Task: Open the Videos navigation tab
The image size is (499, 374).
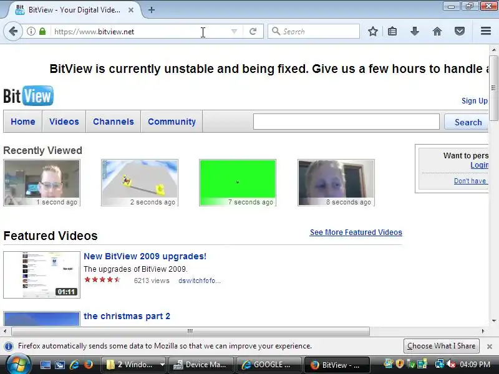Action: (64, 122)
